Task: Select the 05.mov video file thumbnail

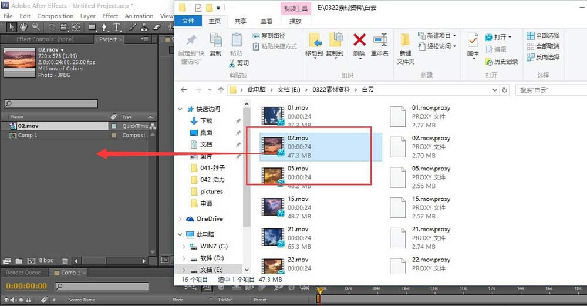Action: coord(273,176)
